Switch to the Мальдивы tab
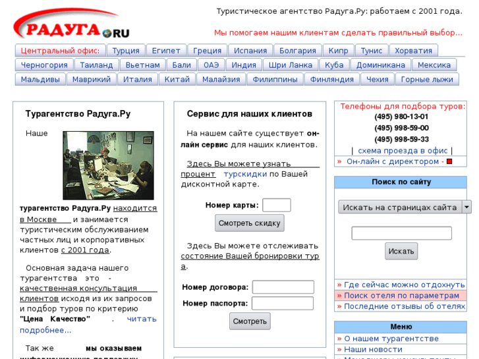The width and height of the screenshot is (479, 359). (40, 80)
